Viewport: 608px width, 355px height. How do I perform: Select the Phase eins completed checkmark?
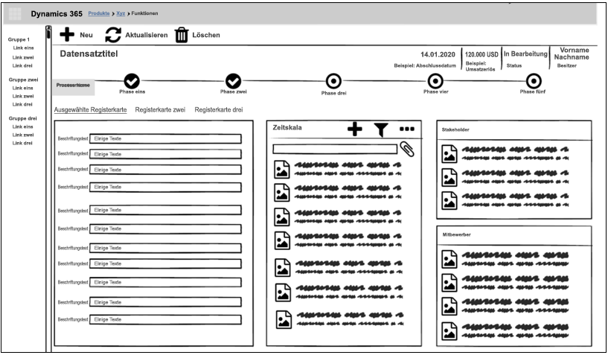131,81
